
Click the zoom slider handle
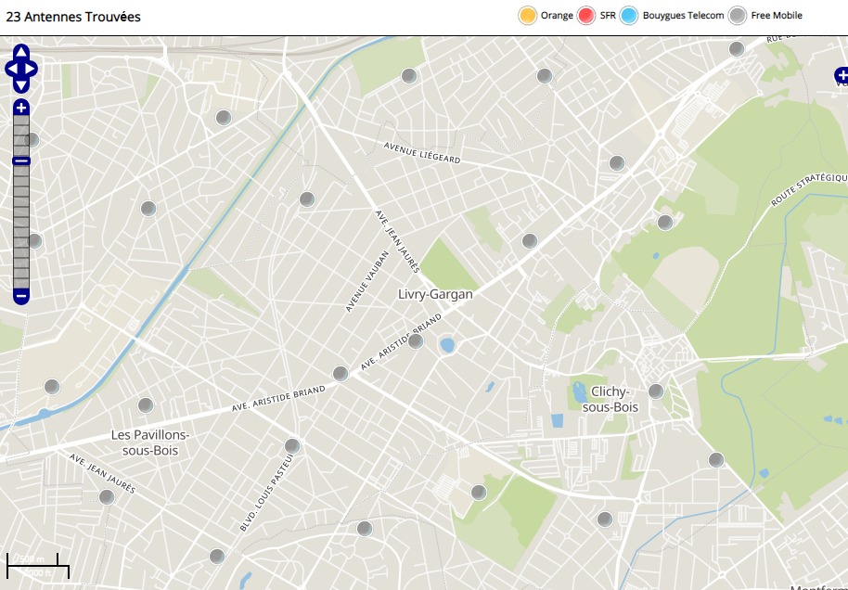coord(21,160)
